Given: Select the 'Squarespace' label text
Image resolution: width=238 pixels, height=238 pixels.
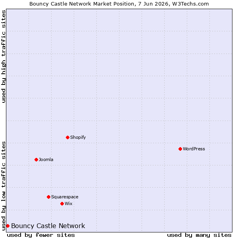Looking at the screenshot, I should pos(65,197).
